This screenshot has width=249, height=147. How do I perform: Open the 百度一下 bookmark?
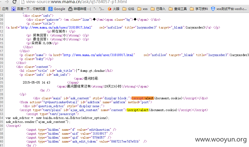click(29, 9)
